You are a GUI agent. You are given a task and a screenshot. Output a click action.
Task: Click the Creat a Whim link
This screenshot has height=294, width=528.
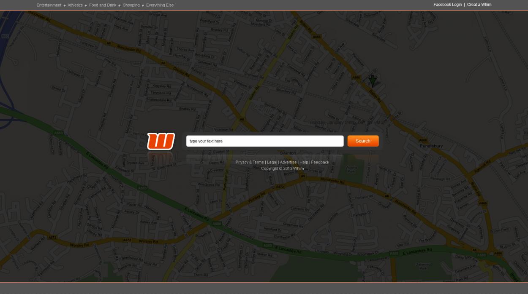[x=479, y=5]
